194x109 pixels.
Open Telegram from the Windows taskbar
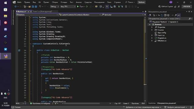(x=5, y=49)
